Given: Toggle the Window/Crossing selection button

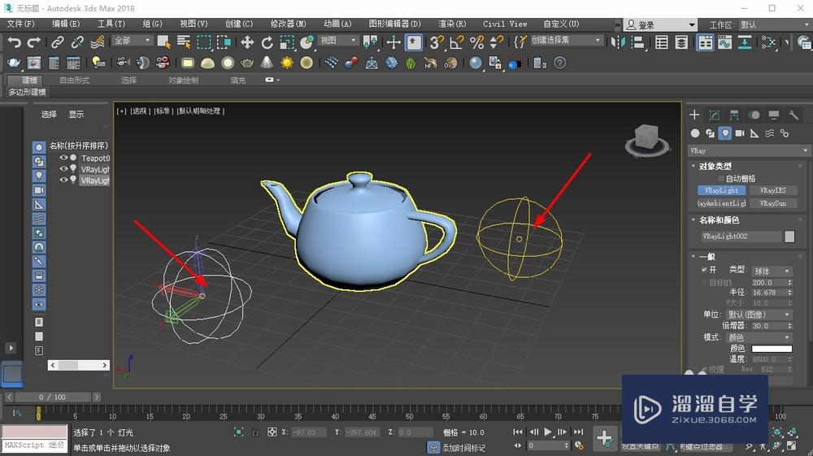Looking at the screenshot, I should (224, 42).
